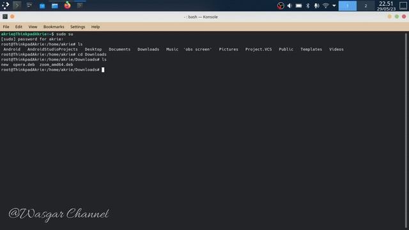Click the 'cd Downloads' command text
This screenshot has height=230, width=409.
[92, 54]
